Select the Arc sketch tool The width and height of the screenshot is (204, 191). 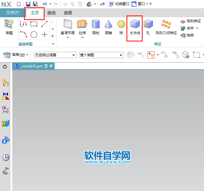24,34
